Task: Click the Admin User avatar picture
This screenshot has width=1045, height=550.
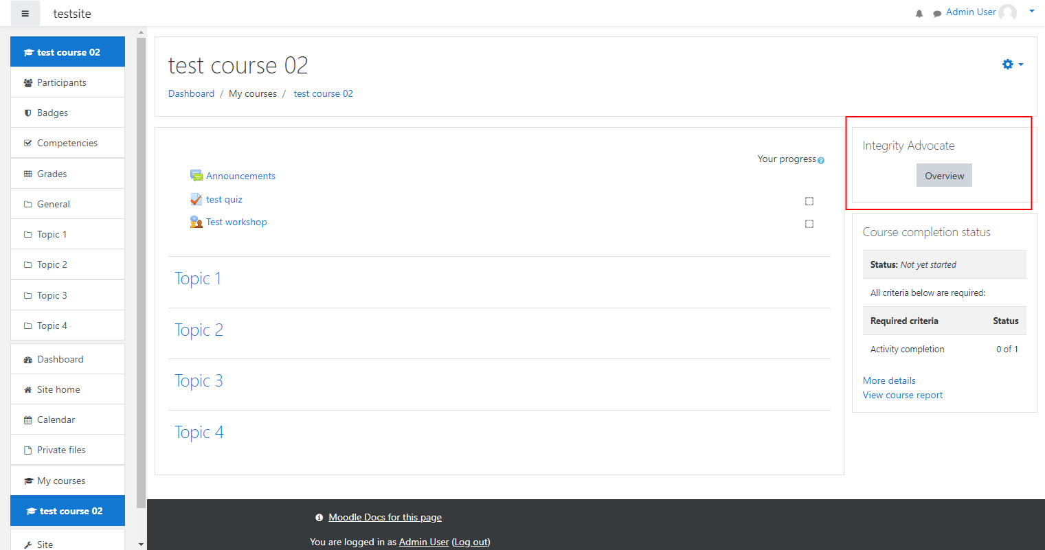Action: 1008,12
